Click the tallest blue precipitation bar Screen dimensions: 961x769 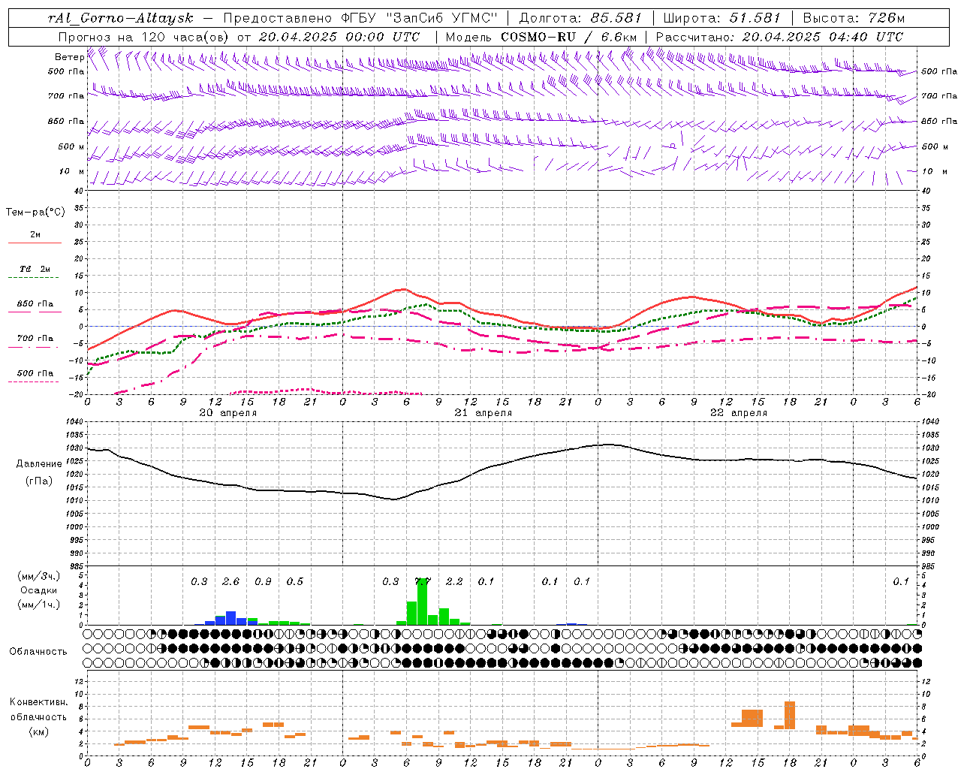[x=231, y=618]
